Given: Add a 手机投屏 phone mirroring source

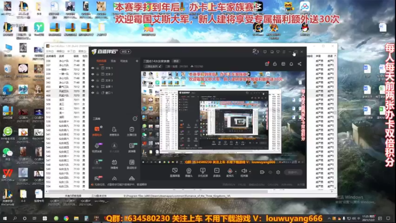Looking at the screenshot, I should [x=202, y=172].
